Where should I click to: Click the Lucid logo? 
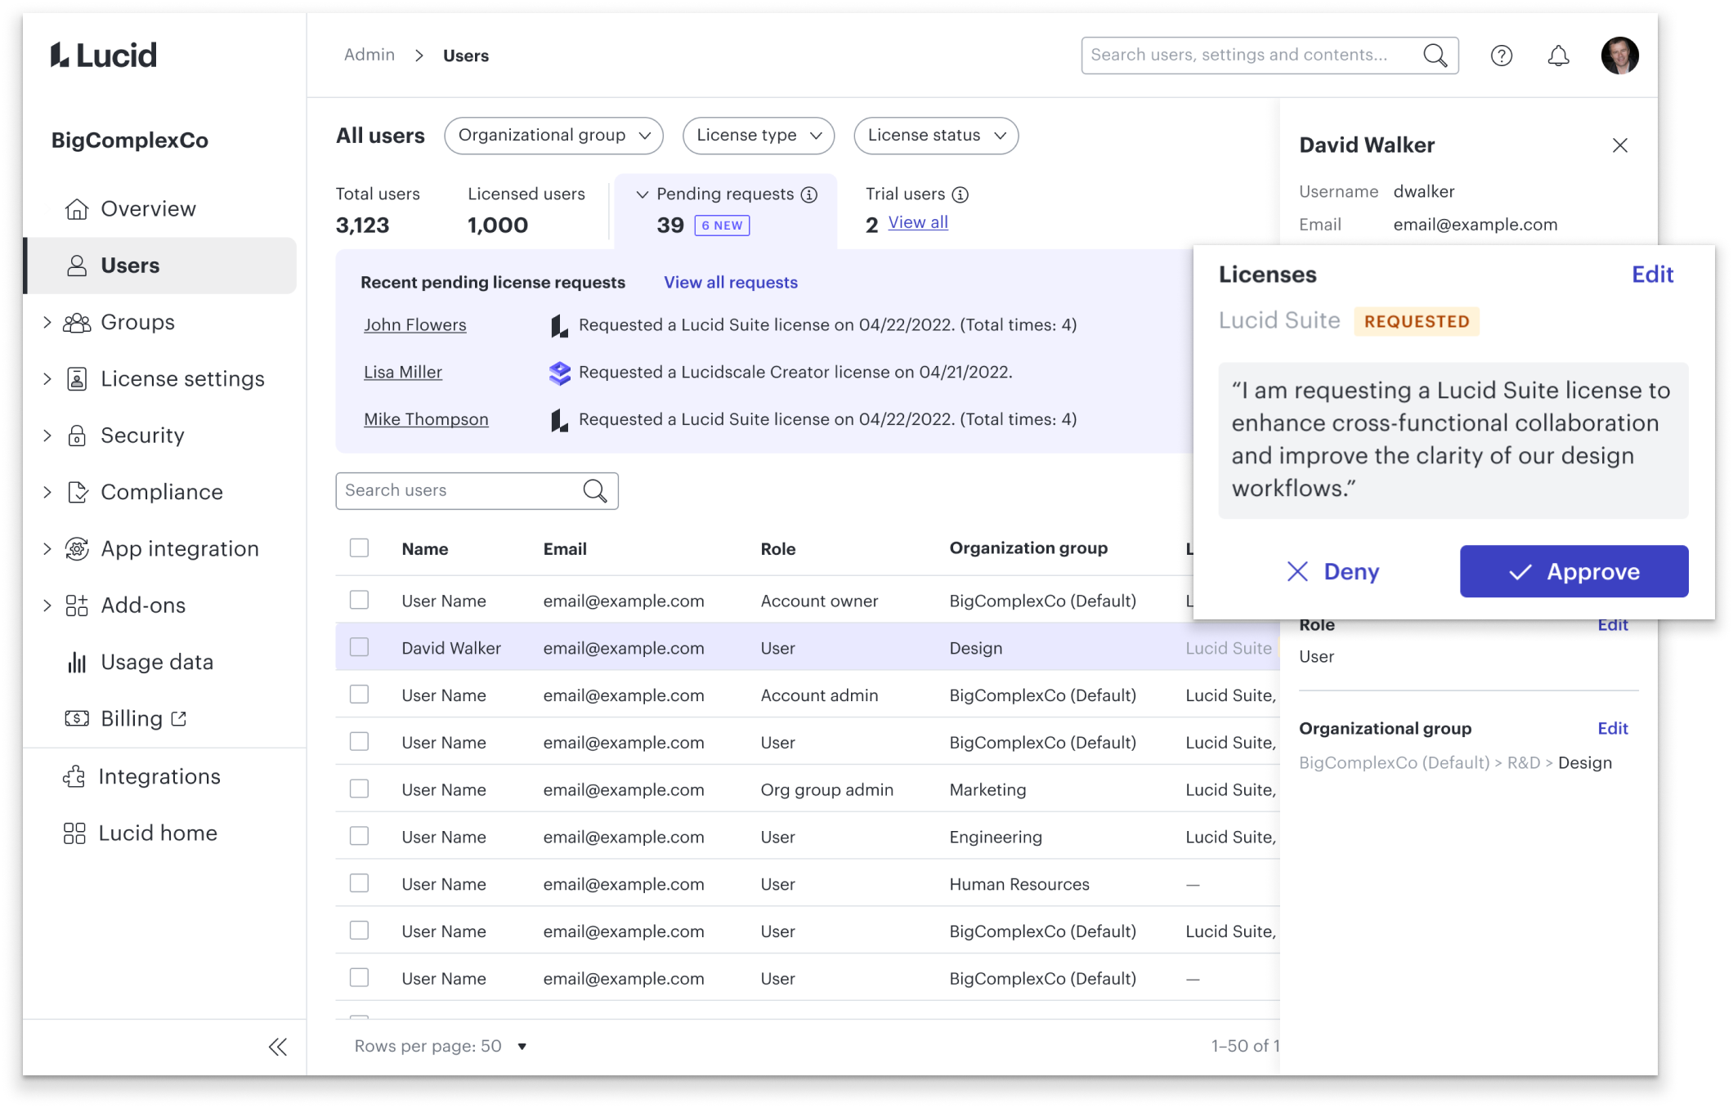coord(103,56)
